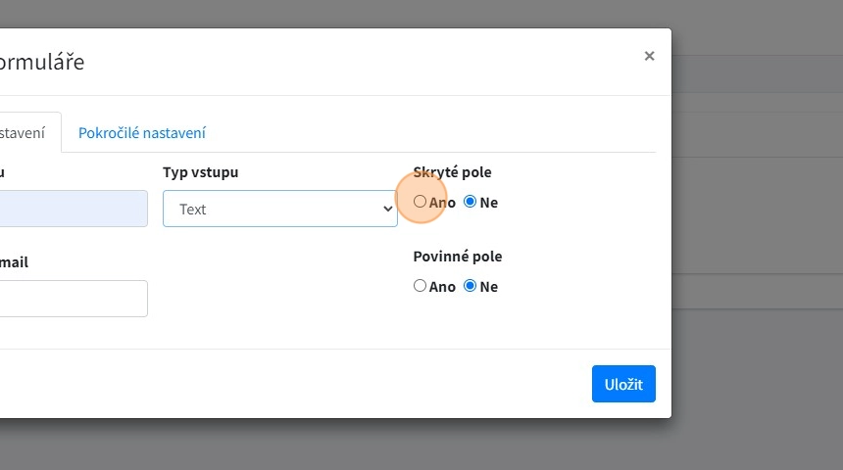
Task: Pick Ne radio circle for Povinné pole
Action: pyautogui.click(x=471, y=286)
